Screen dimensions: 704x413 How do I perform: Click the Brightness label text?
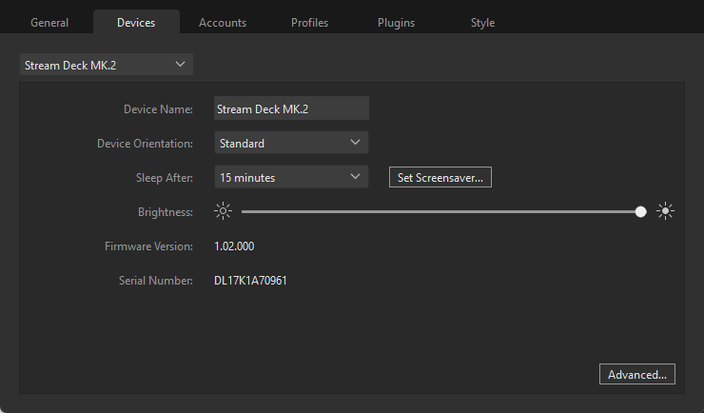[x=166, y=212]
